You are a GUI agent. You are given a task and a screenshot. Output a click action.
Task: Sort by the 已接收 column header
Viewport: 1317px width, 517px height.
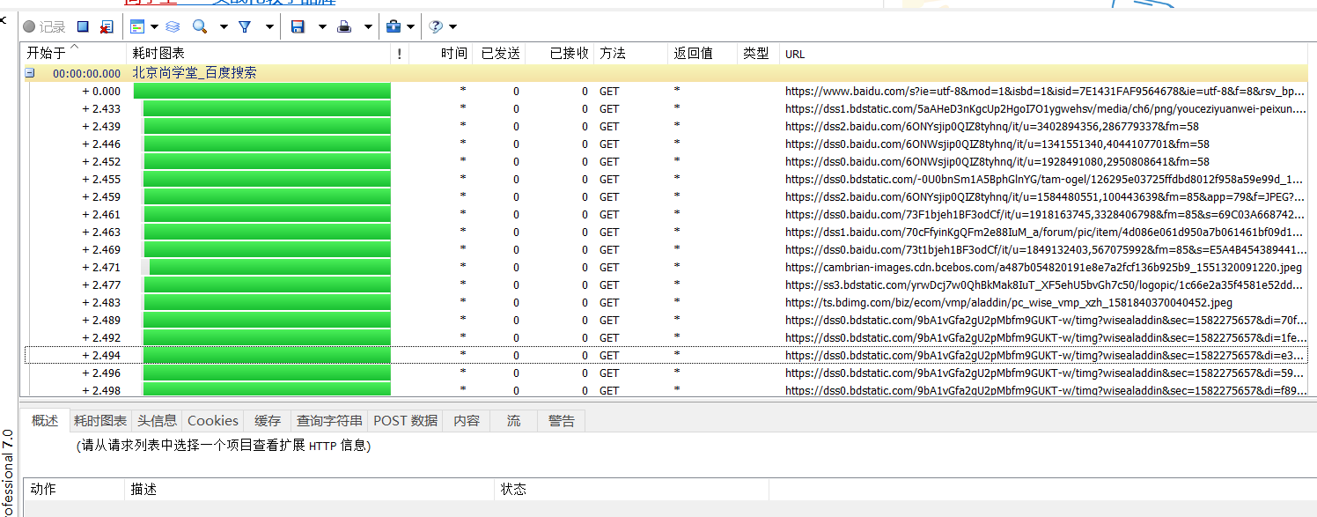pyautogui.click(x=560, y=54)
